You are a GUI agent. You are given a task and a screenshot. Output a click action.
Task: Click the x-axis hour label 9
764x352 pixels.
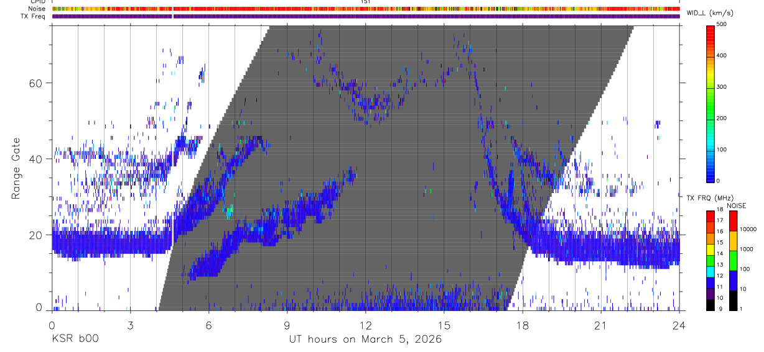[x=287, y=325]
